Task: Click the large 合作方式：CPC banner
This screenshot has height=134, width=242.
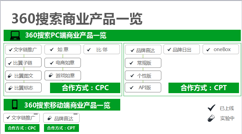Action: [x=85, y=88]
